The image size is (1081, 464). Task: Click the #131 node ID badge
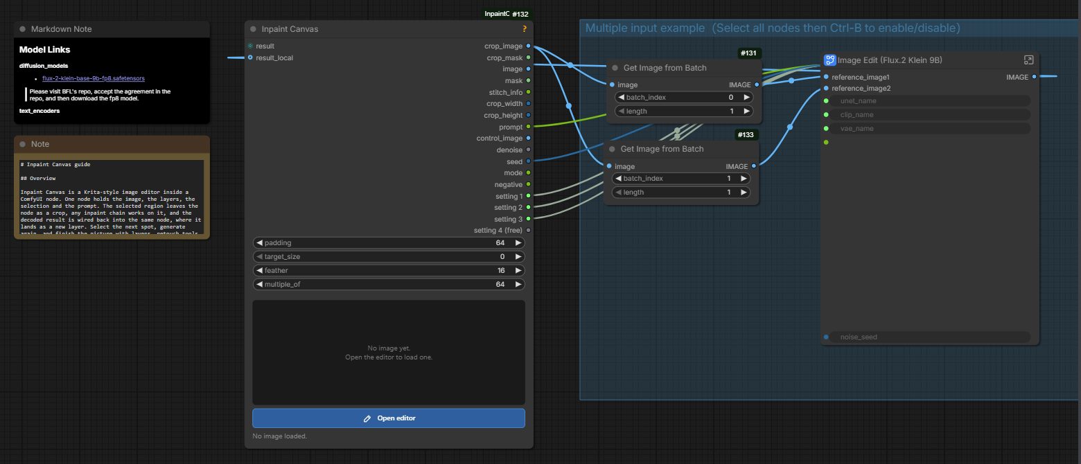coord(749,53)
